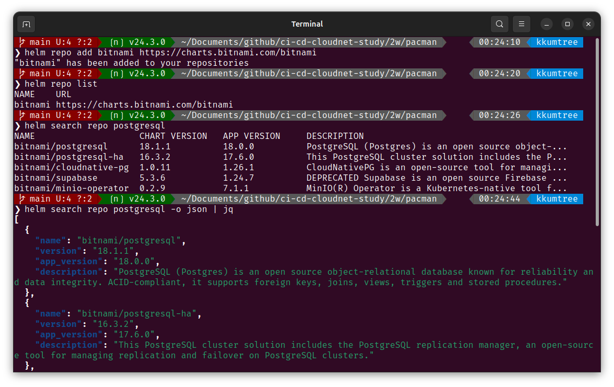Click the node v24.3.0 segment in the first prompt
The width and height of the screenshot is (614, 387).
coord(137,42)
